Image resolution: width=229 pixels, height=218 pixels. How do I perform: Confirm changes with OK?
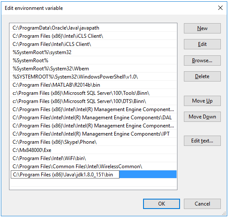(x=162, y=204)
